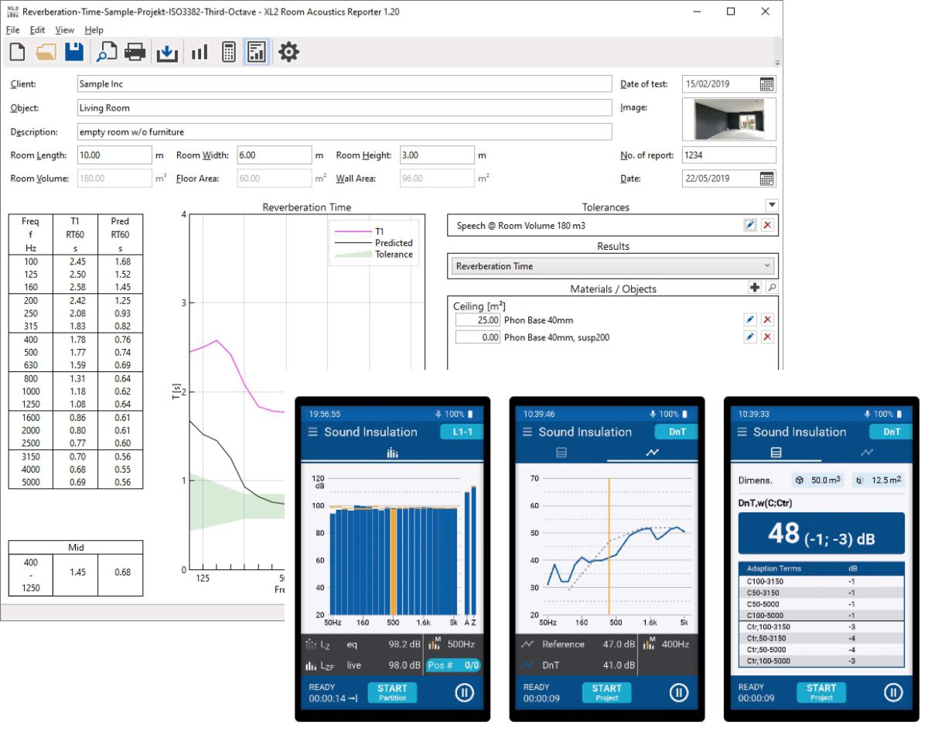The width and height of the screenshot is (928, 745).
Task: Switch to the graph tab on middle phone screen
Action: point(653,453)
